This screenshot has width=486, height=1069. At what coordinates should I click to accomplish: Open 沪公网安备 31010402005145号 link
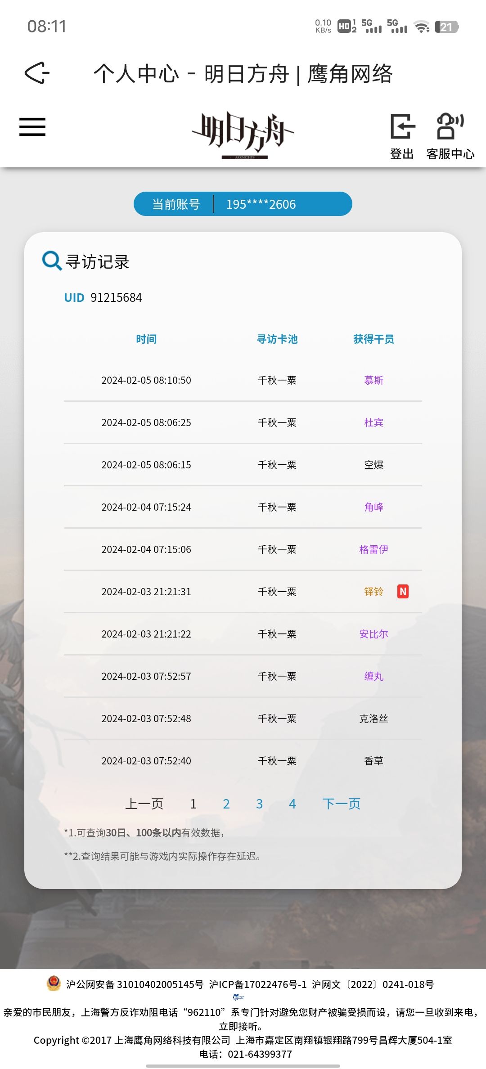[135, 984]
